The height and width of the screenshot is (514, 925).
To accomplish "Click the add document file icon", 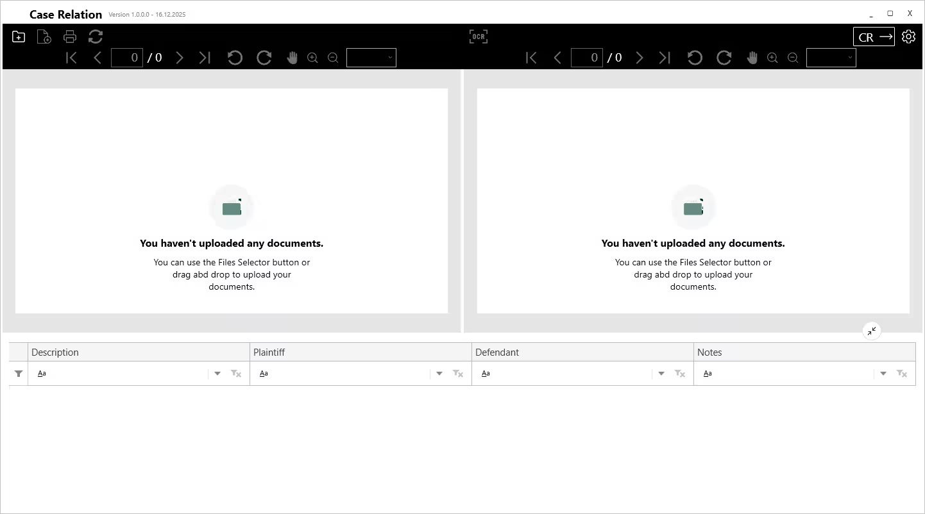I will 44,37.
